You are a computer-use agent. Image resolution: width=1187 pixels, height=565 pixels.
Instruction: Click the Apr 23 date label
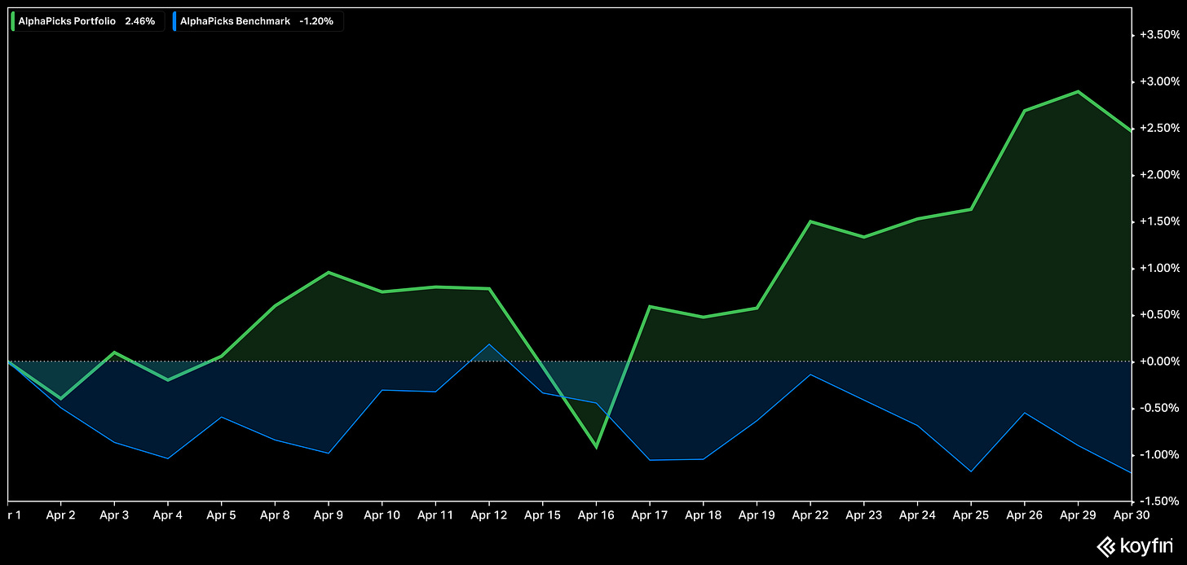(x=863, y=515)
